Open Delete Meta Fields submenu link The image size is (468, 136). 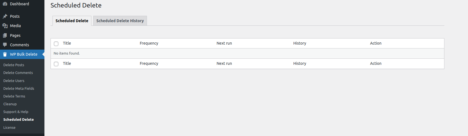tap(19, 88)
